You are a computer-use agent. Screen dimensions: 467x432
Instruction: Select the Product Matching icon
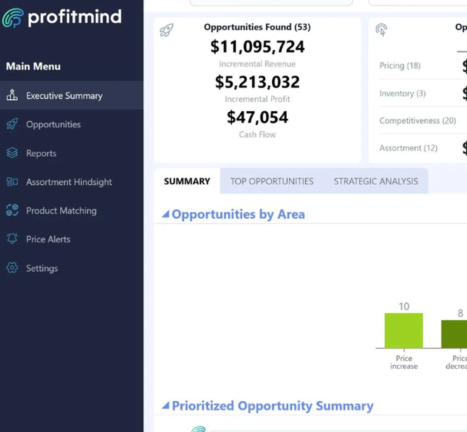pos(11,210)
